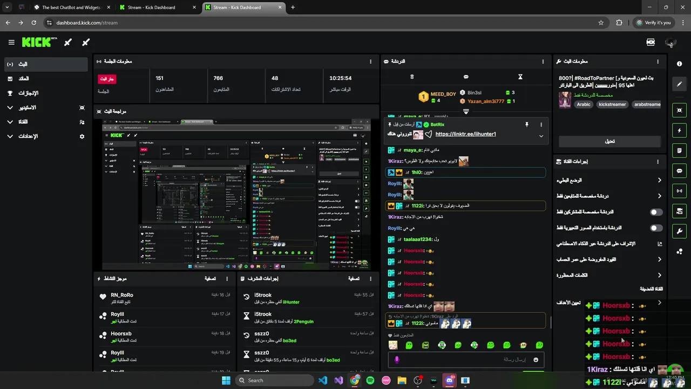Screen dimensions: 691x389
Task: Collapse the chat leaderboard arrow
Action: (466, 112)
